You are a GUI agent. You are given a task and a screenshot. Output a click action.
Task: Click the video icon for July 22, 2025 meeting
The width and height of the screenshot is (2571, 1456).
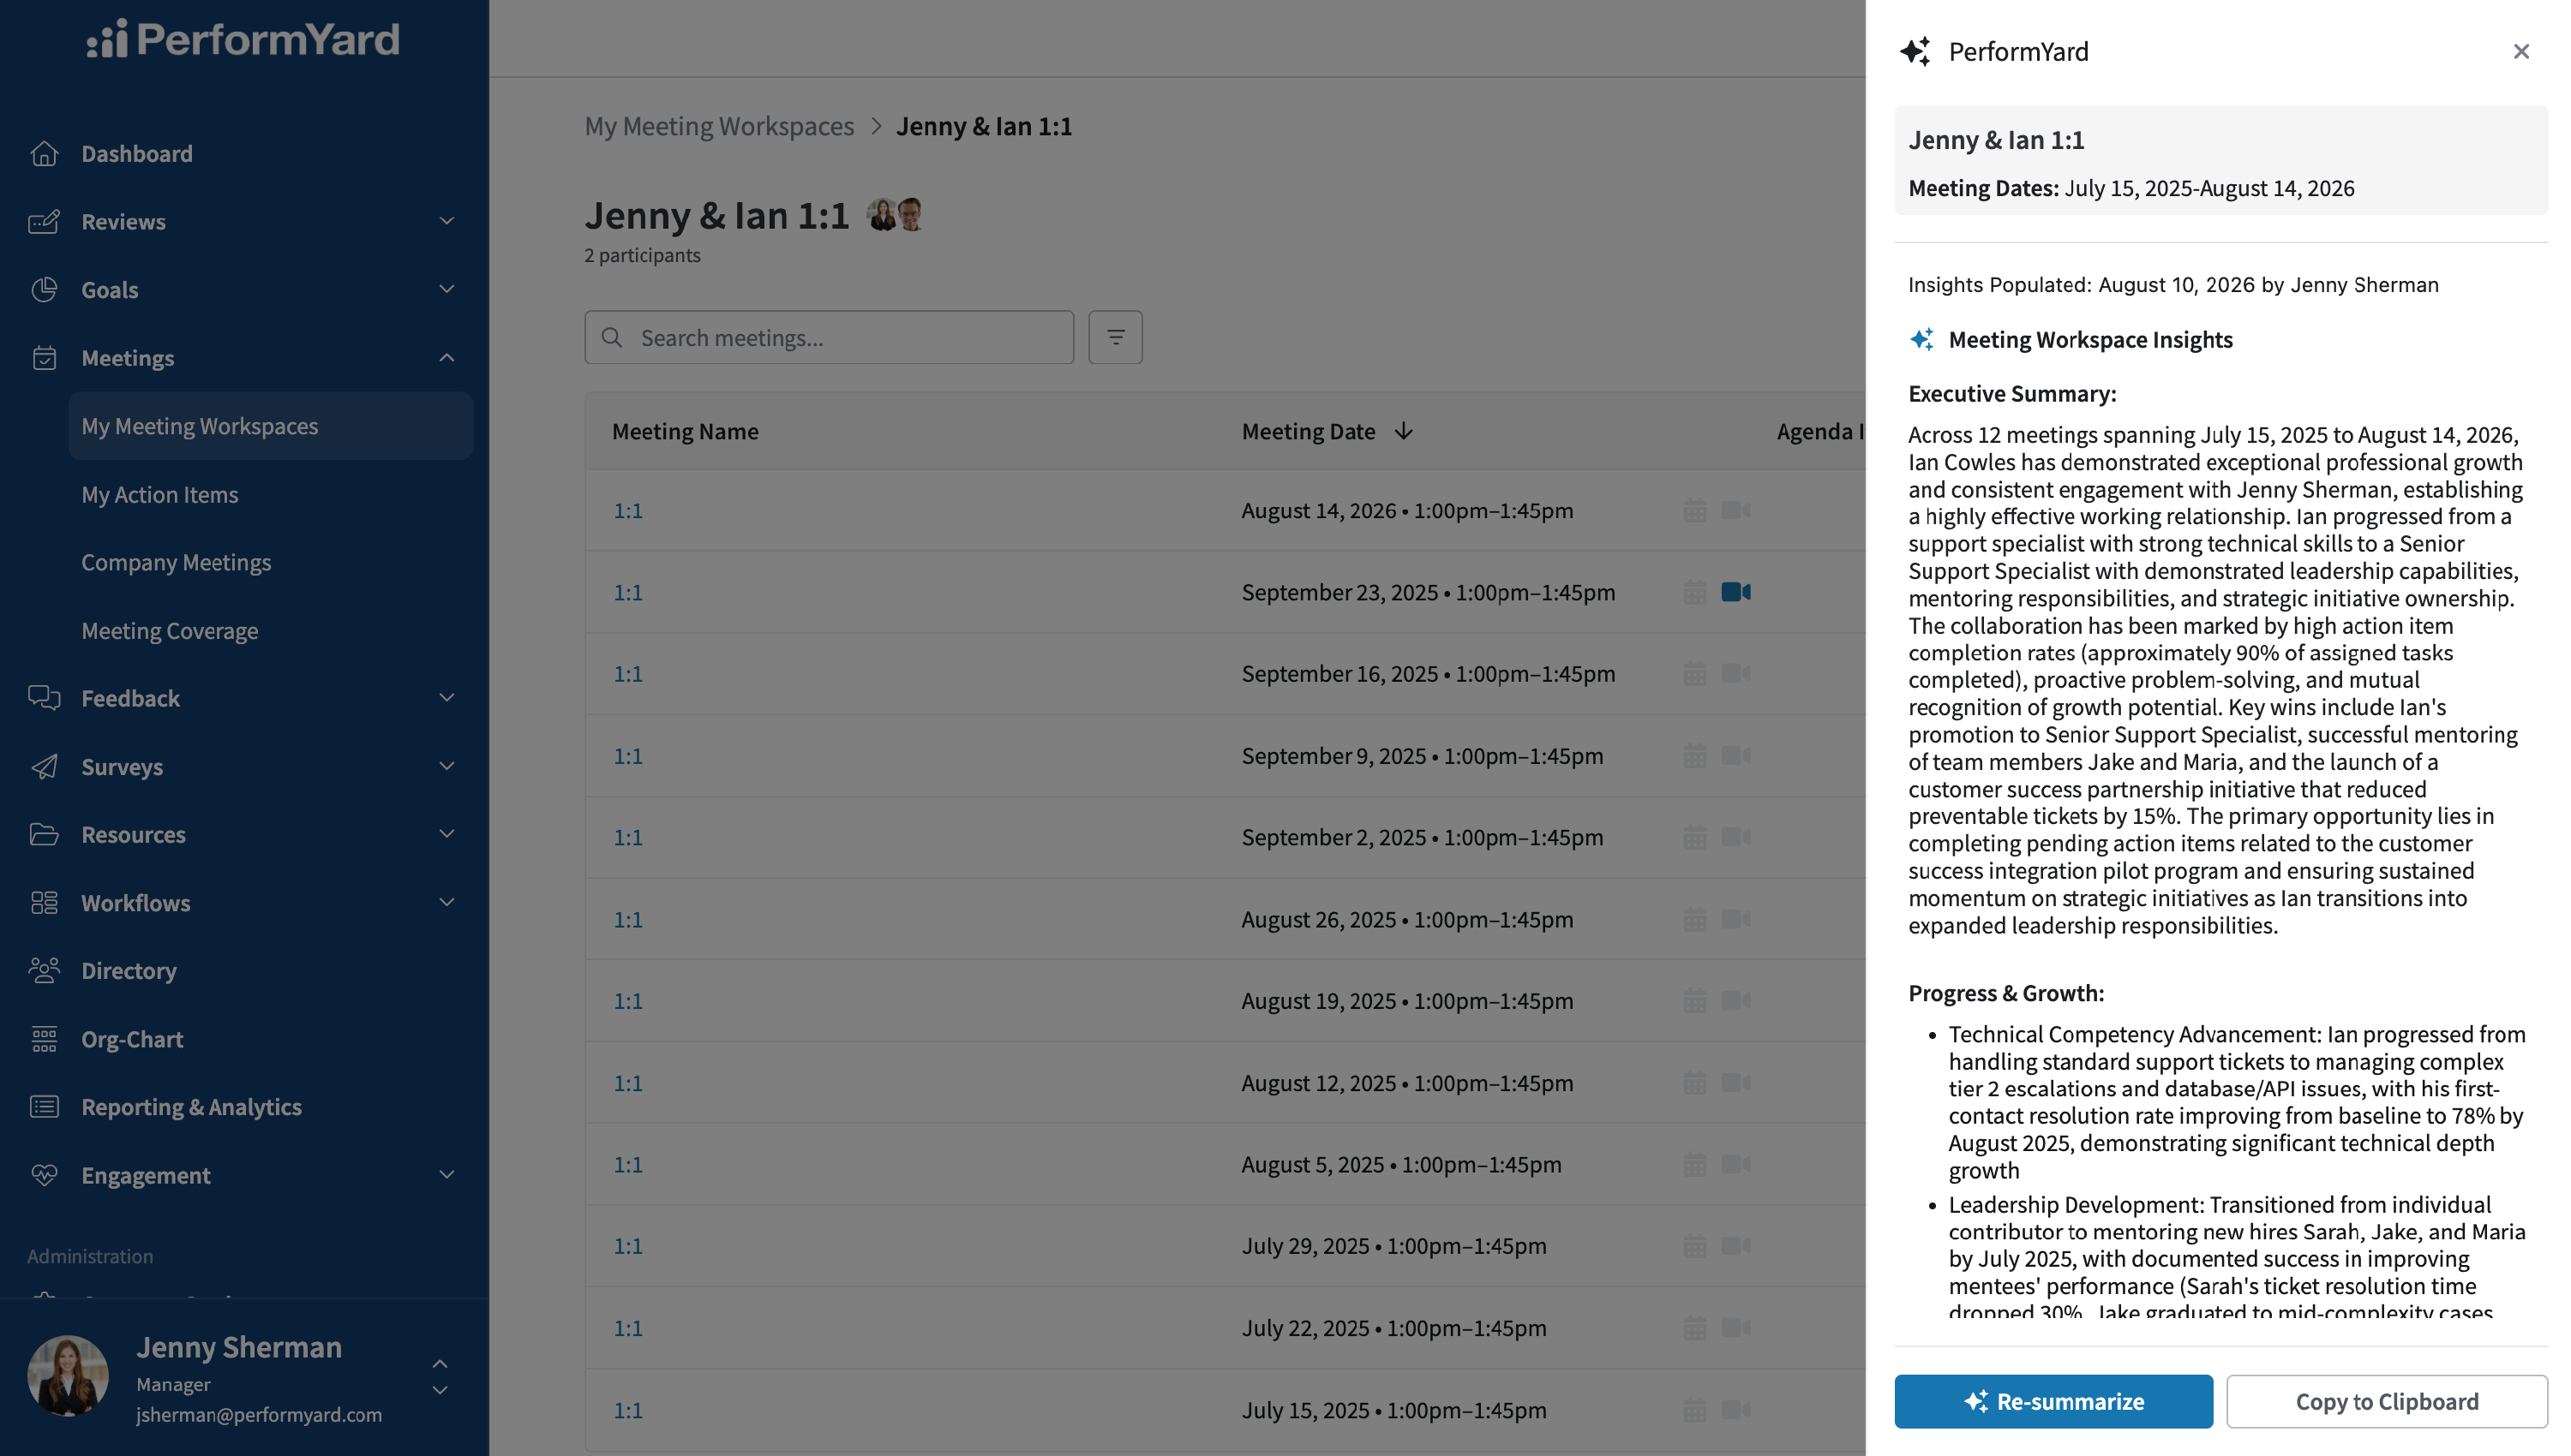(1735, 1328)
